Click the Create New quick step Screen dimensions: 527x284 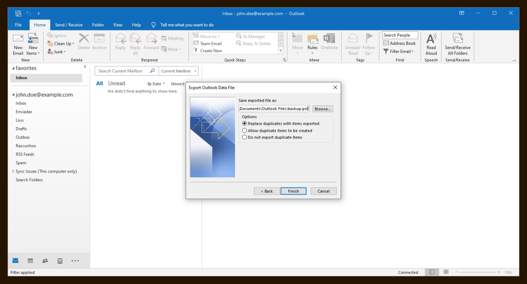[208, 51]
